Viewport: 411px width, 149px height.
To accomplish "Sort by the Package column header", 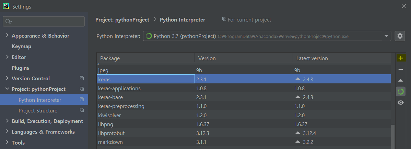I will click(146, 58).
